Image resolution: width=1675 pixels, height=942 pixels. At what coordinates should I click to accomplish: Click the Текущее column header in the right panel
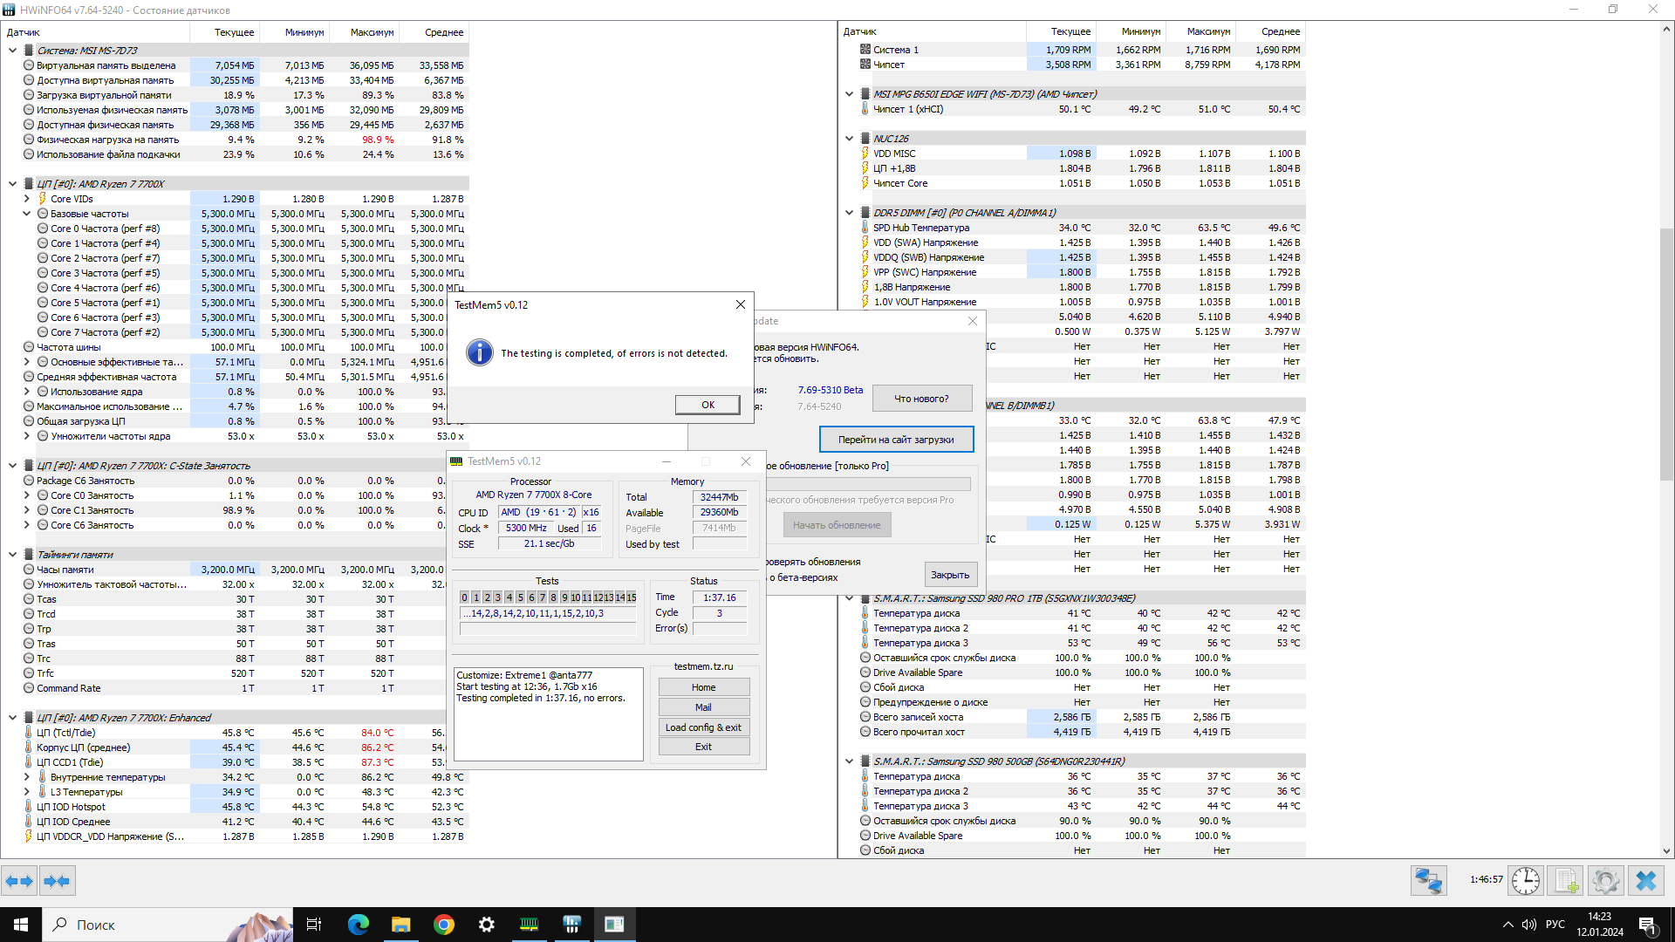coord(1070,31)
